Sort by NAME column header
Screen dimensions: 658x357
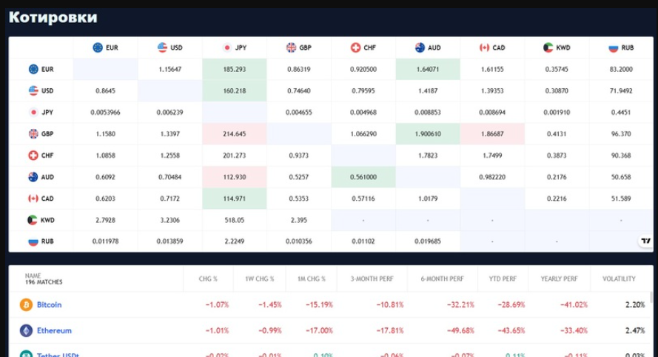[x=33, y=276]
